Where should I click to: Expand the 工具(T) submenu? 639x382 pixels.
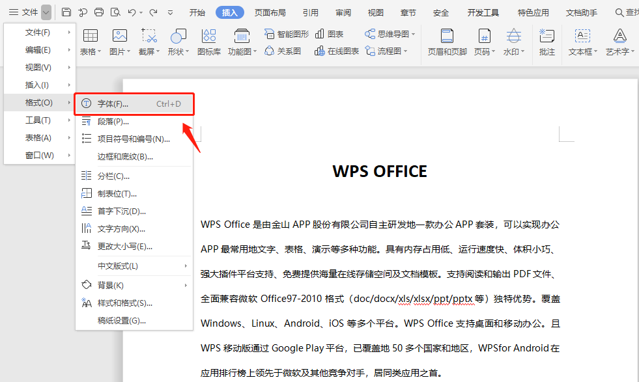click(x=69, y=120)
